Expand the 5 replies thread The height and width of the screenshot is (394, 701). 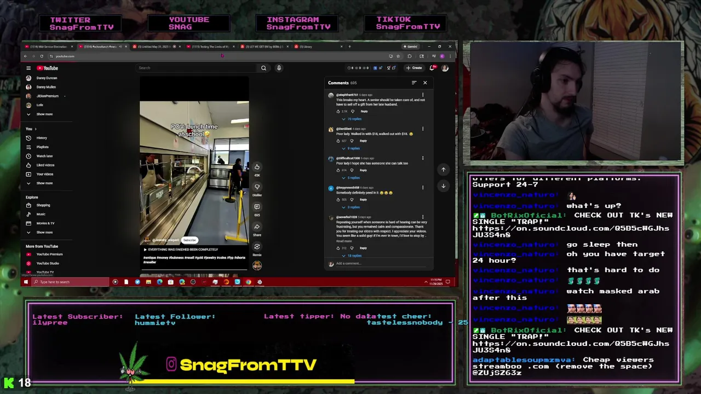[x=351, y=178]
